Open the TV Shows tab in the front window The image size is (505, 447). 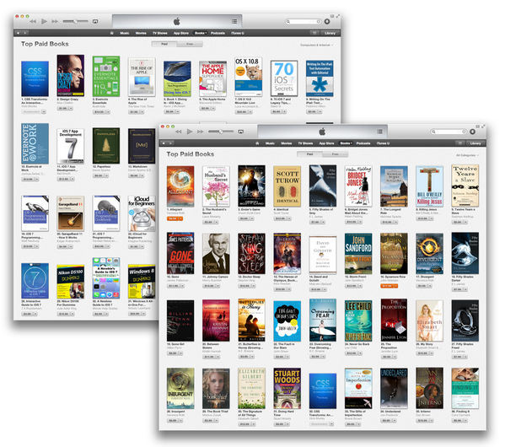(x=305, y=143)
